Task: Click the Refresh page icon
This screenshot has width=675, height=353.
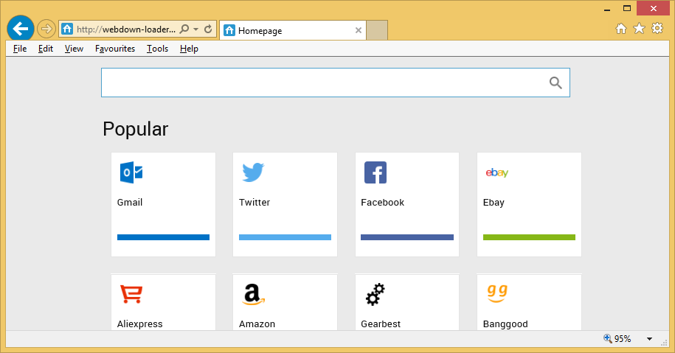Action: pos(208,29)
